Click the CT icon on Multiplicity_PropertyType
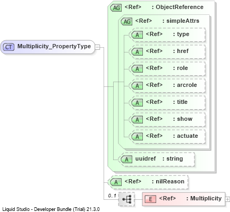 8,47
